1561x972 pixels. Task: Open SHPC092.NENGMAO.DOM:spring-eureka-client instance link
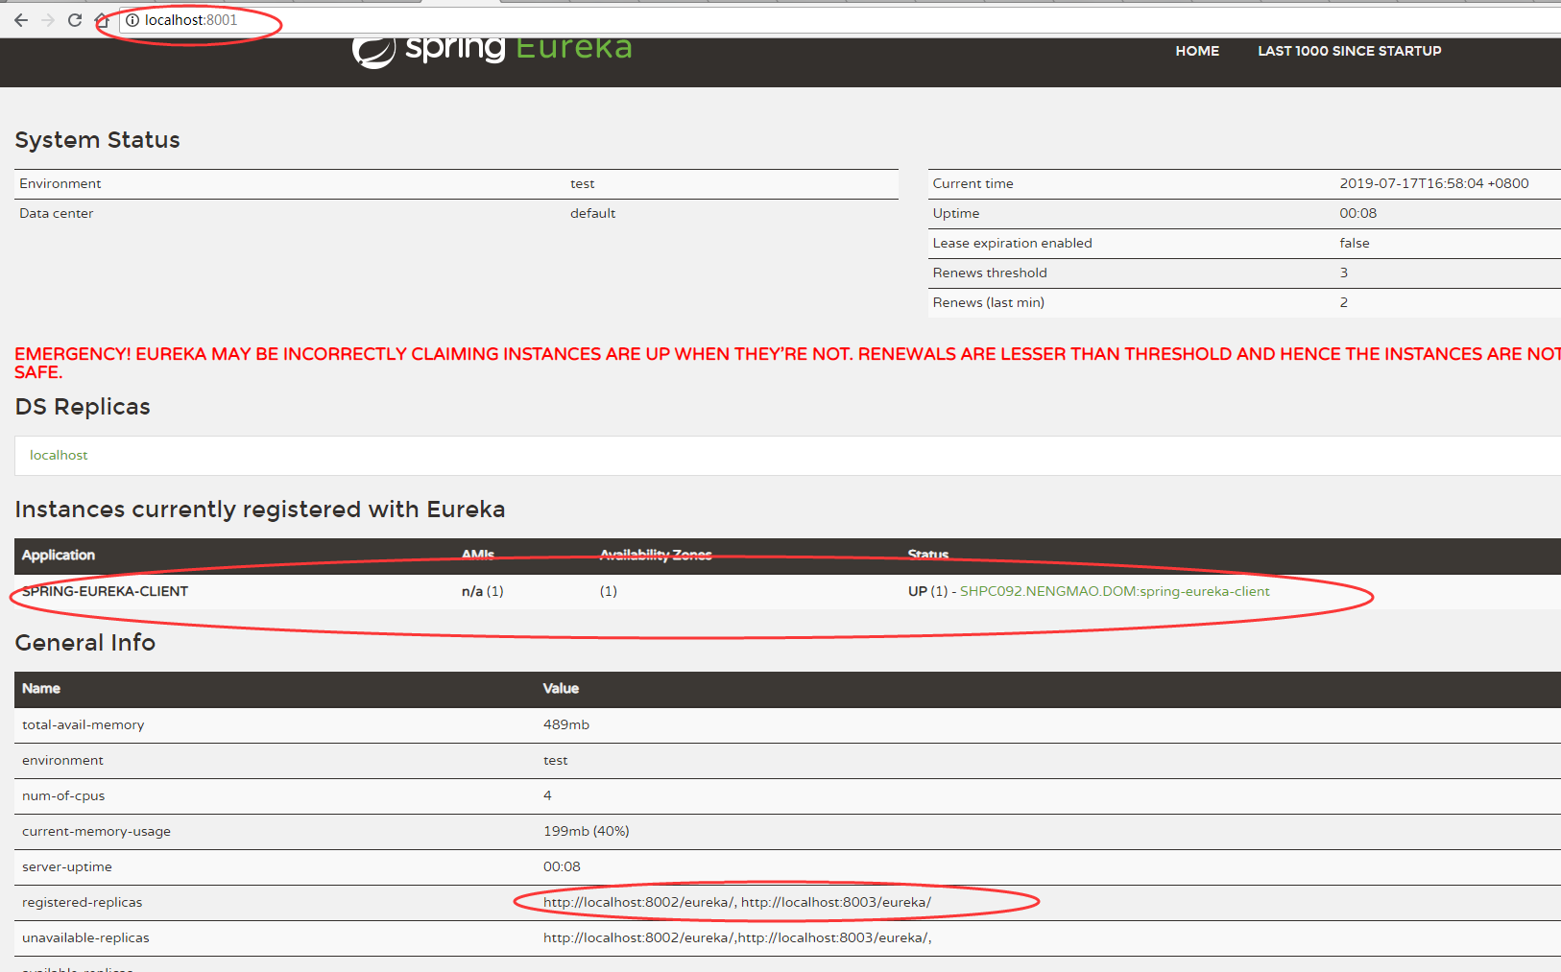pyautogui.click(x=1115, y=591)
